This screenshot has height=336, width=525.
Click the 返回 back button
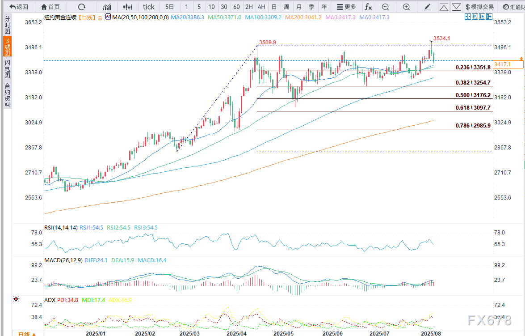click(x=19, y=7)
